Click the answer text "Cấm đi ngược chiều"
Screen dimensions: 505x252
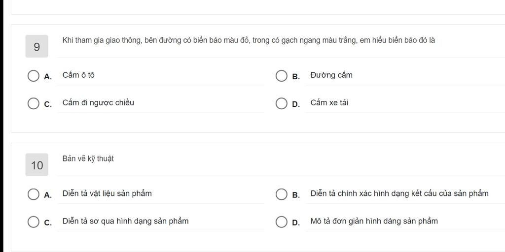(98, 103)
